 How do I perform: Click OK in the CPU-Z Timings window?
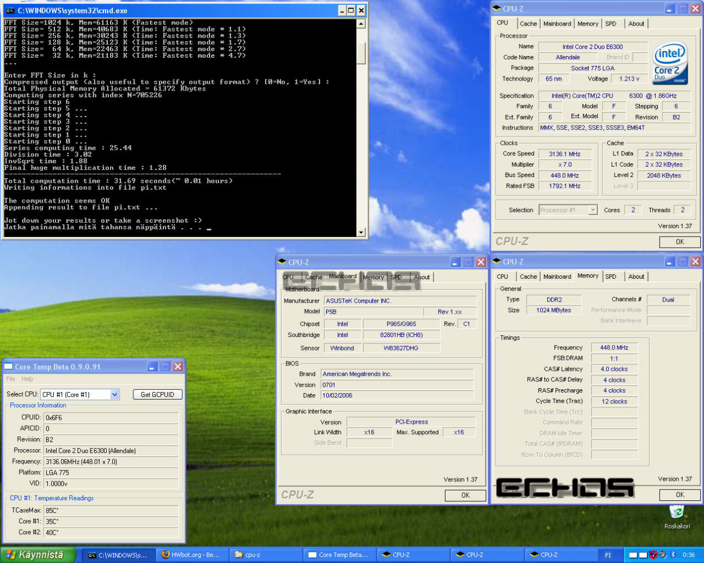[x=680, y=494]
